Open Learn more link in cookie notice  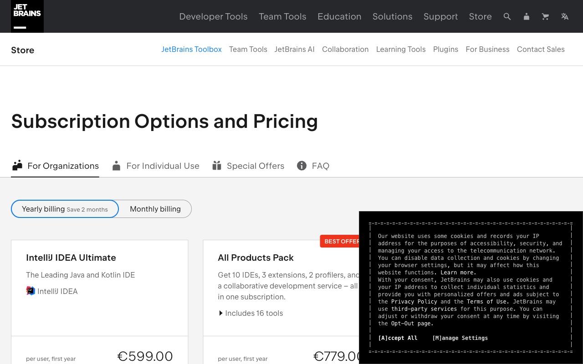[x=458, y=273]
